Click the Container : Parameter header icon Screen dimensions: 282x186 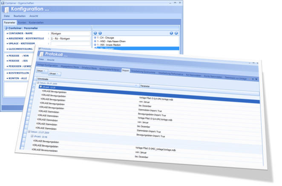point(6,28)
